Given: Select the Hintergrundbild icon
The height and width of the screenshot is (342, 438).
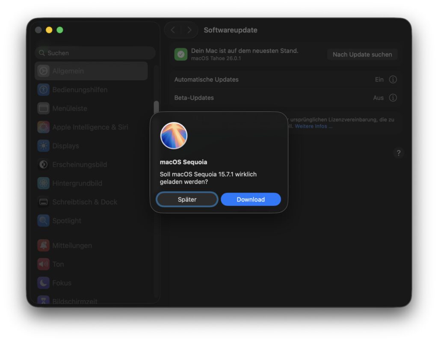Looking at the screenshot, I should click(43, 183).
